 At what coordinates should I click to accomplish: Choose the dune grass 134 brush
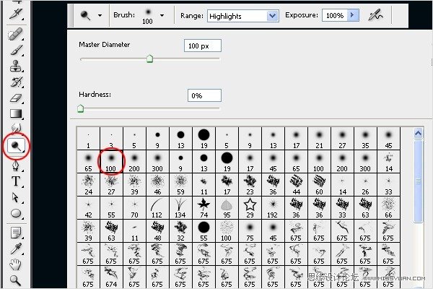click(180, 208)
